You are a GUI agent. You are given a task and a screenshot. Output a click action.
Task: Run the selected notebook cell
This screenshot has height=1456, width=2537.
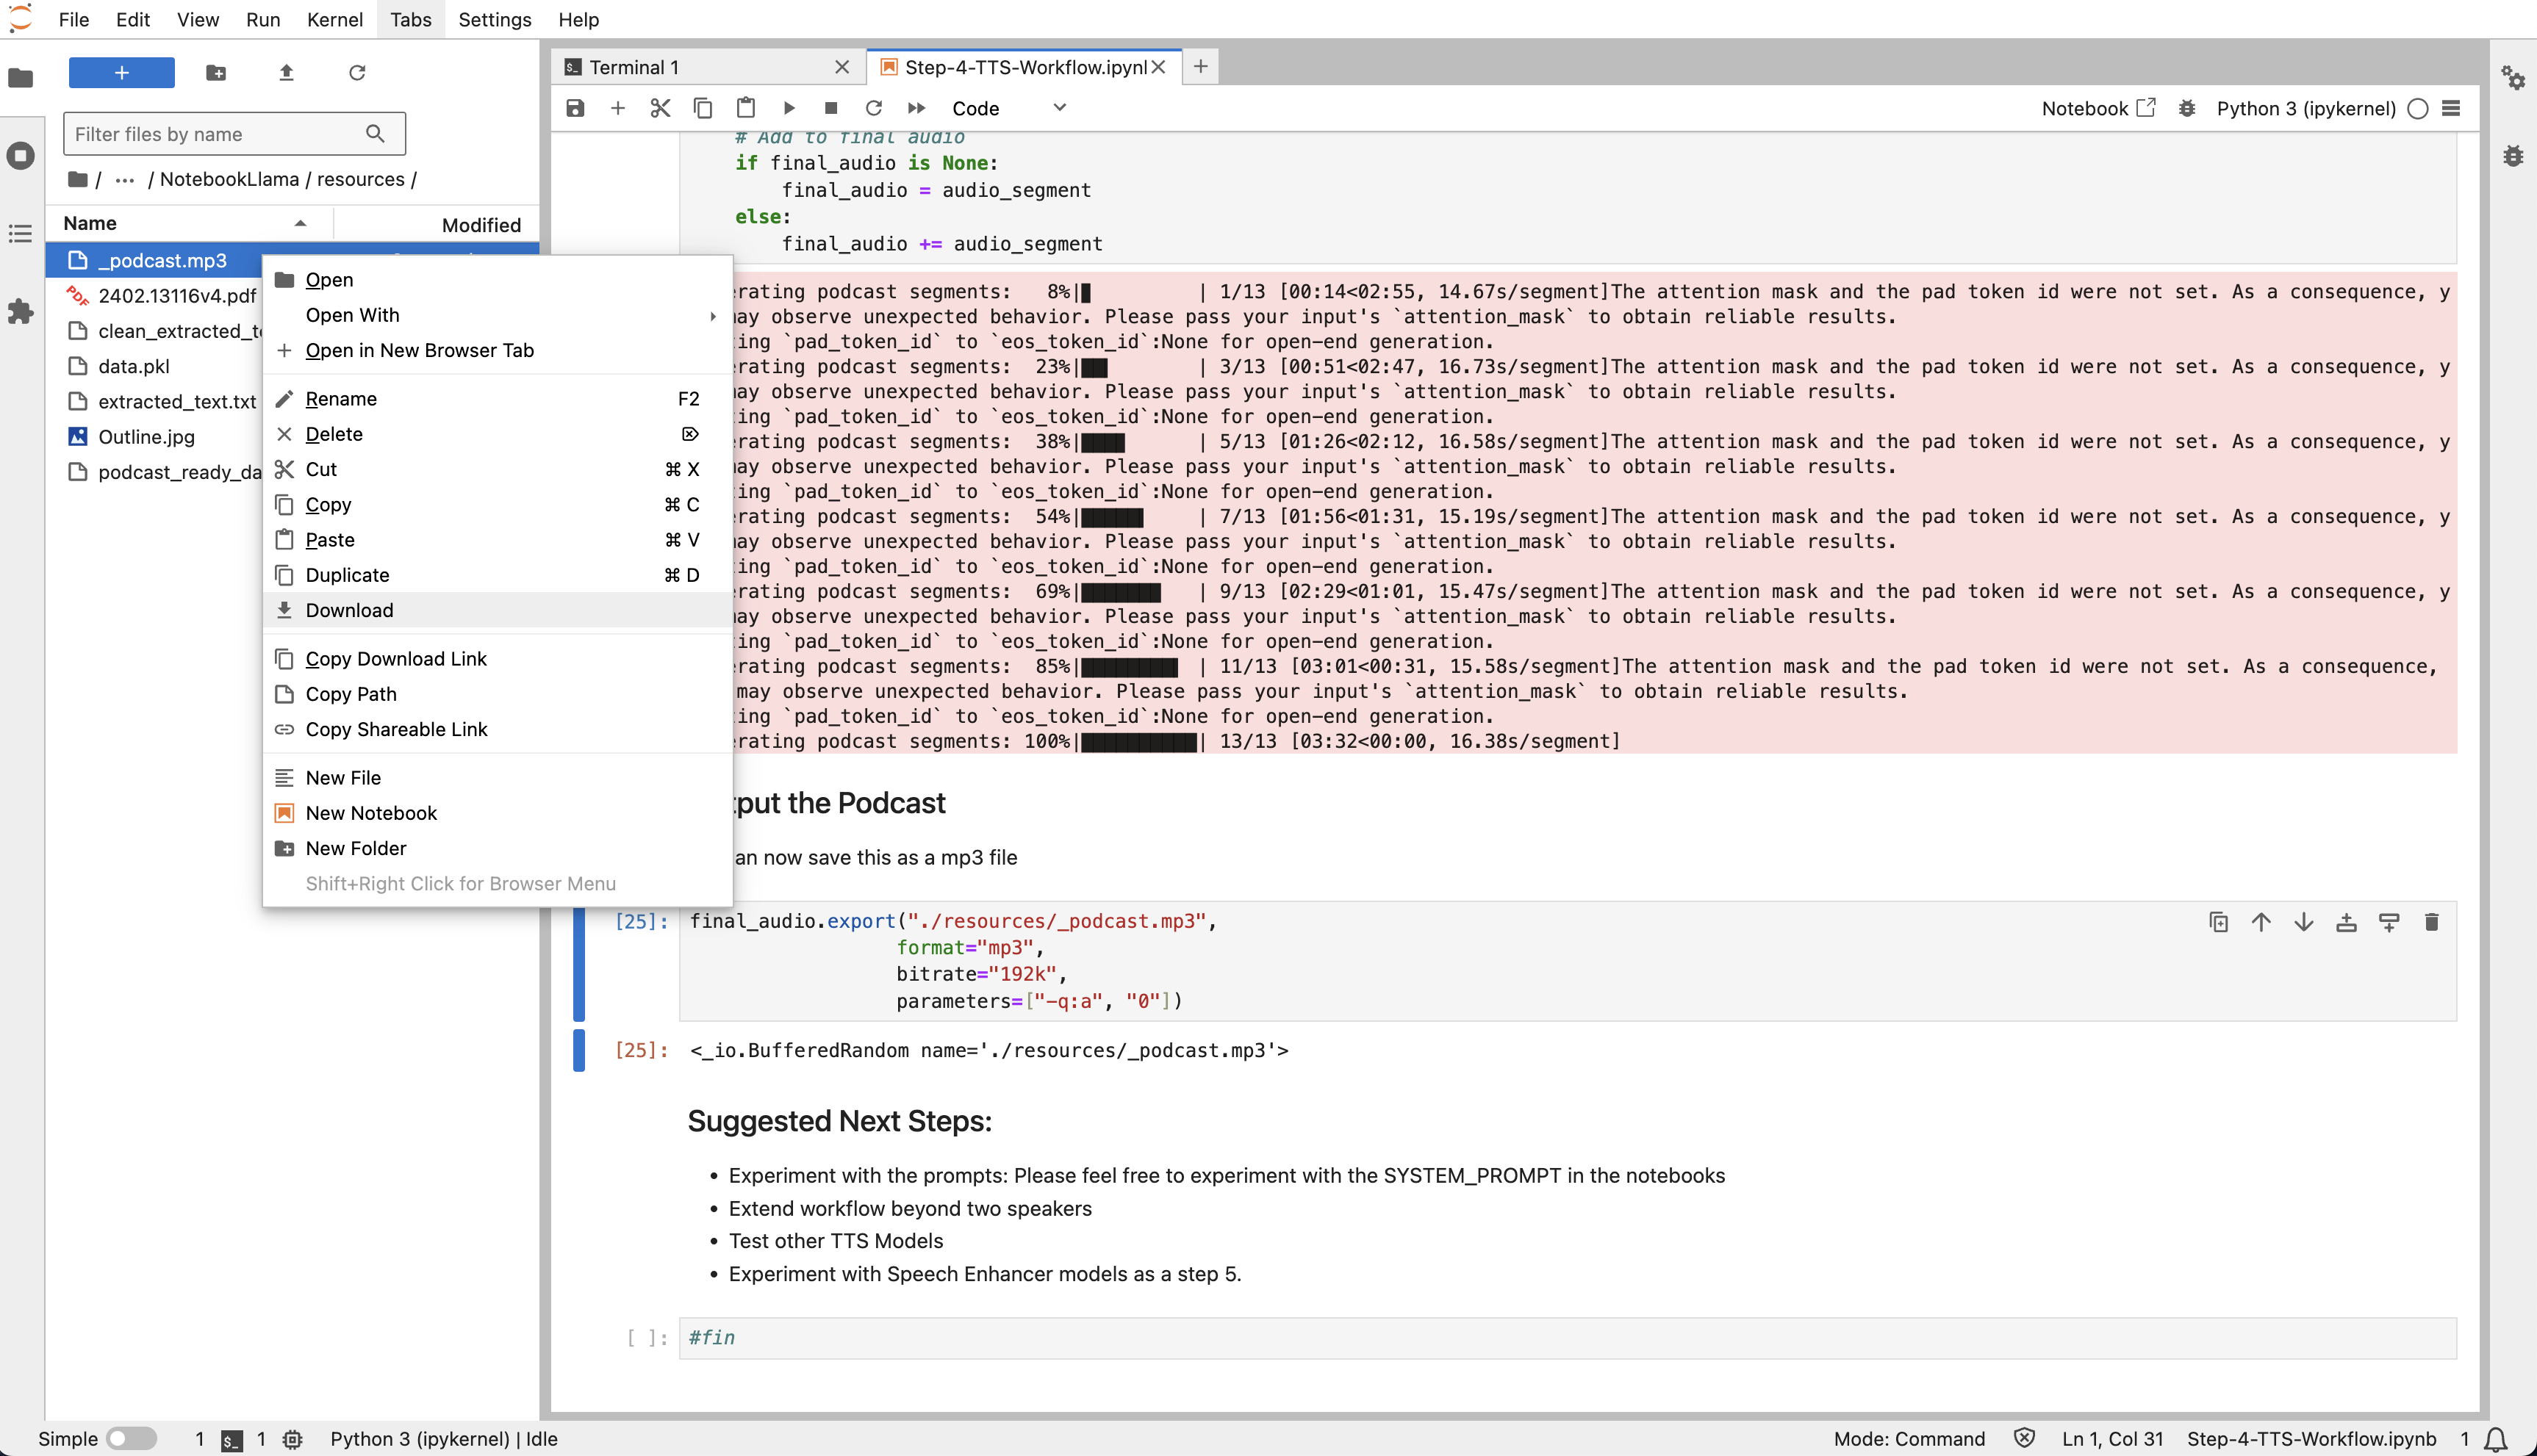789,108
